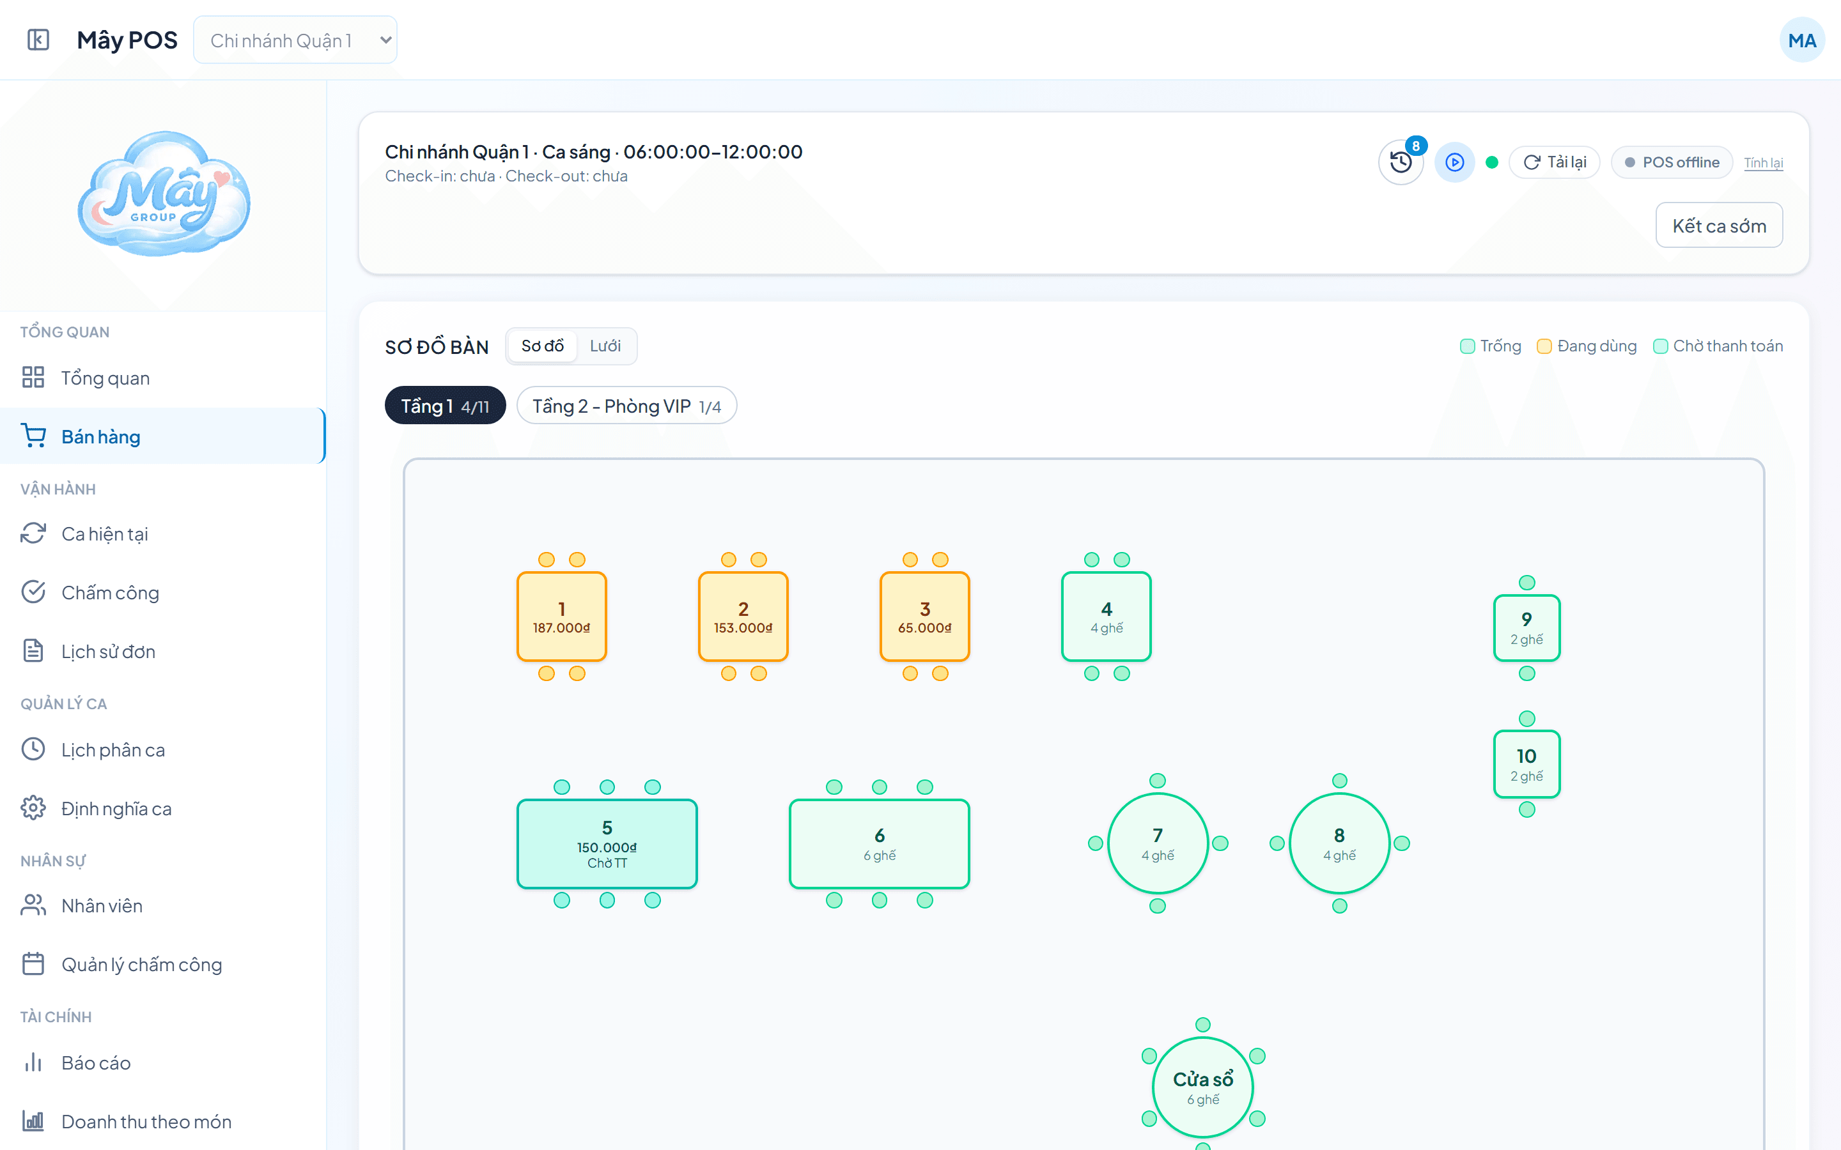Select table 1 with 187.000đ

[561, 616]
